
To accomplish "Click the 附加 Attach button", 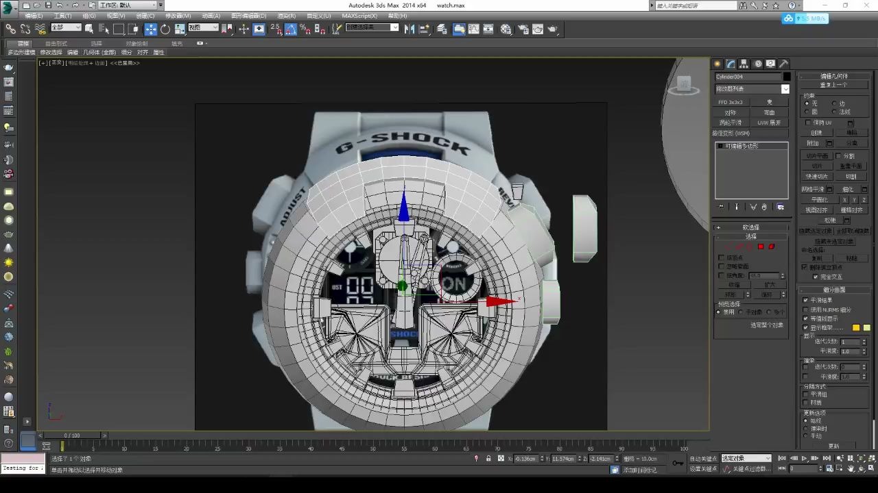I will 813,143.
